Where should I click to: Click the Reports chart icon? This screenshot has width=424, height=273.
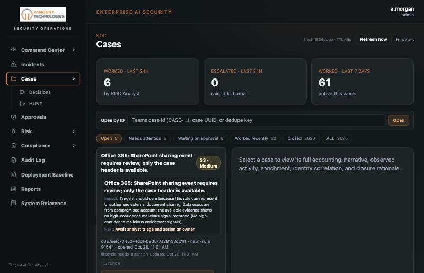coord(14,189)
